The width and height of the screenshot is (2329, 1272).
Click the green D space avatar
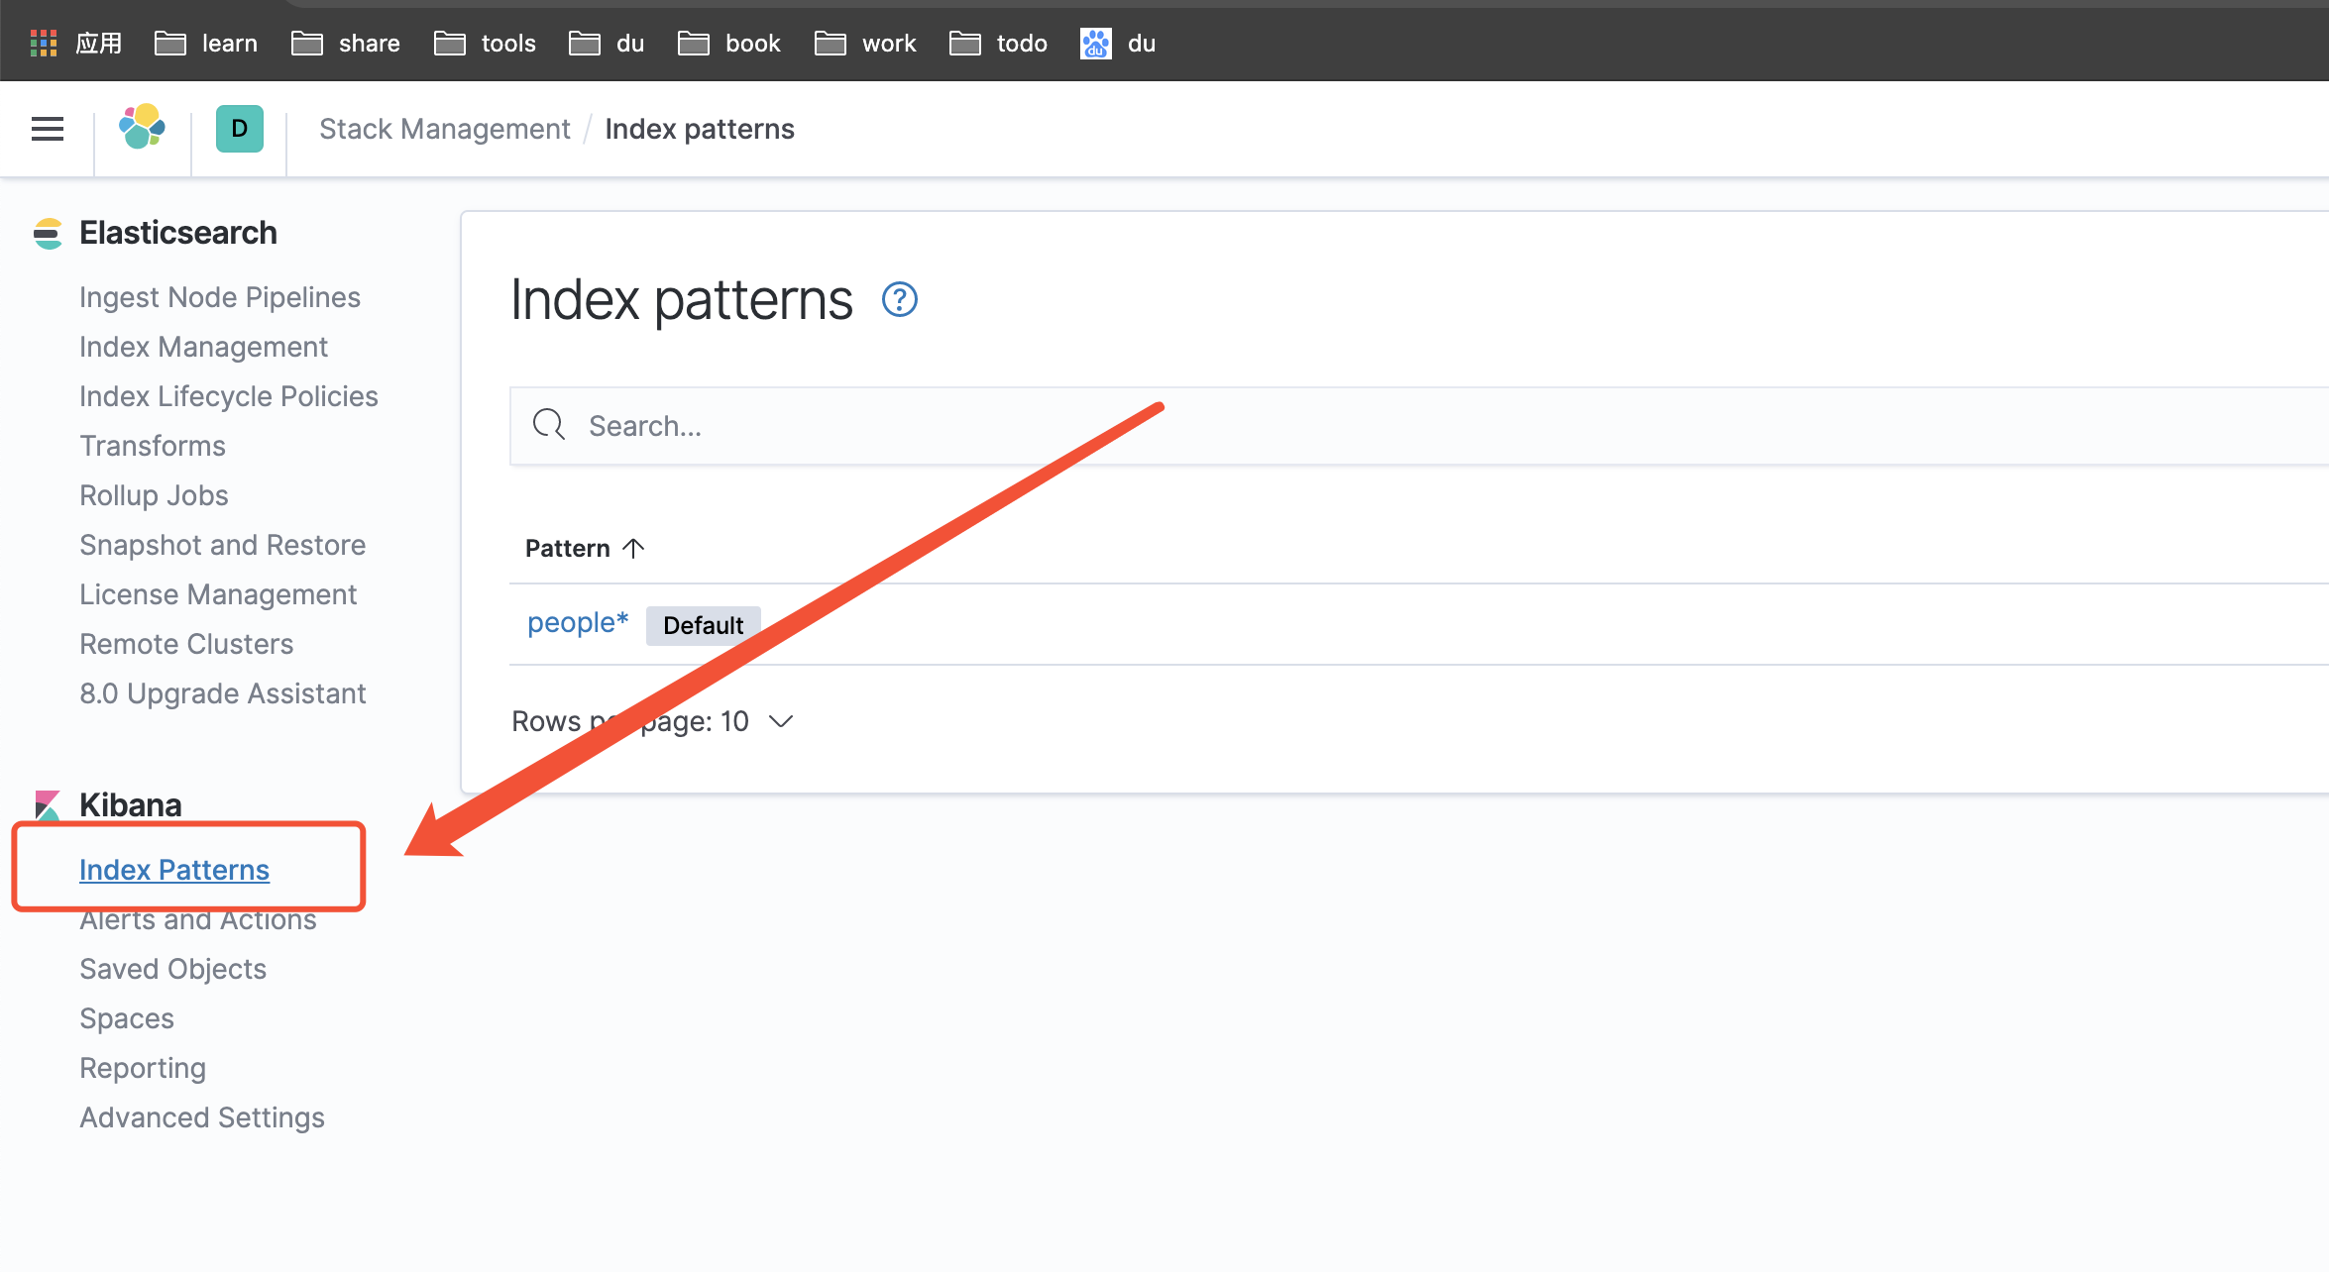pos(239,129)
